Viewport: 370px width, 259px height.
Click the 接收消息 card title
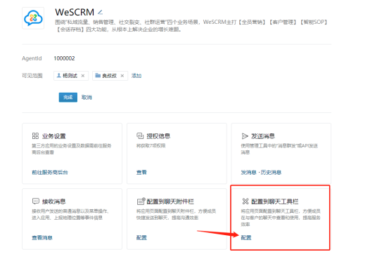53,201
